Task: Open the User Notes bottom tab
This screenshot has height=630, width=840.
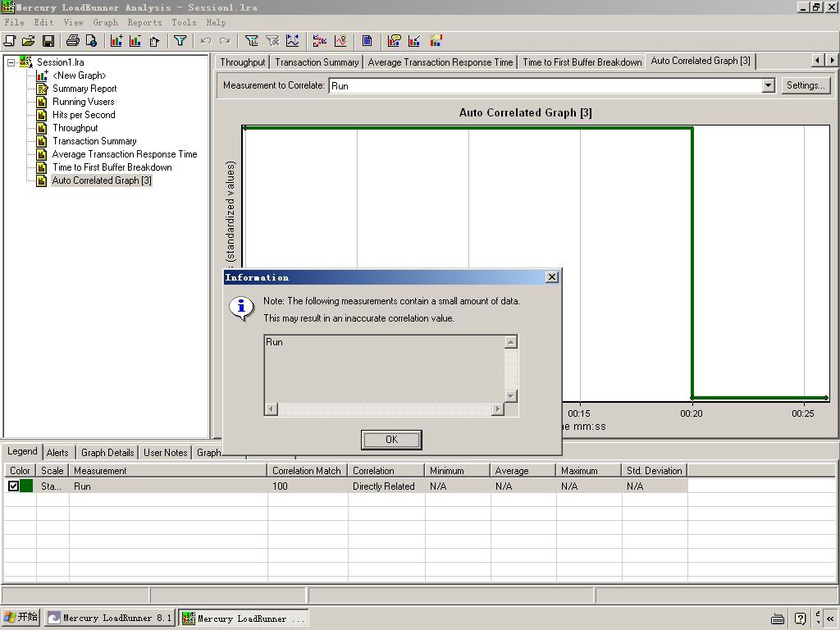Action: [x=165, y=453]
